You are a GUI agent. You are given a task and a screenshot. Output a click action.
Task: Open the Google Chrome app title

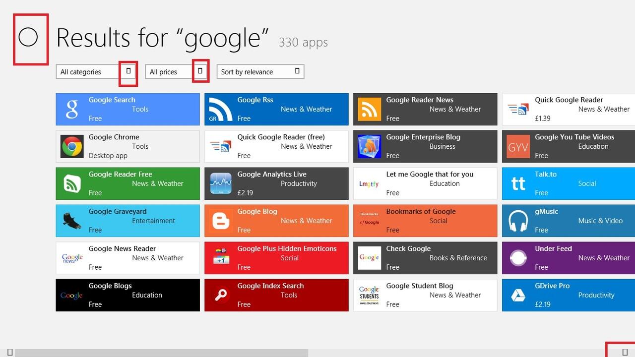coord(114,137)
